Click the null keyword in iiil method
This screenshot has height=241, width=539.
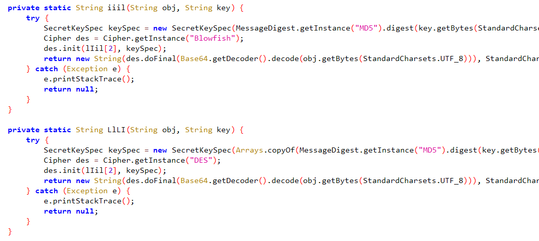pos(84,89)
